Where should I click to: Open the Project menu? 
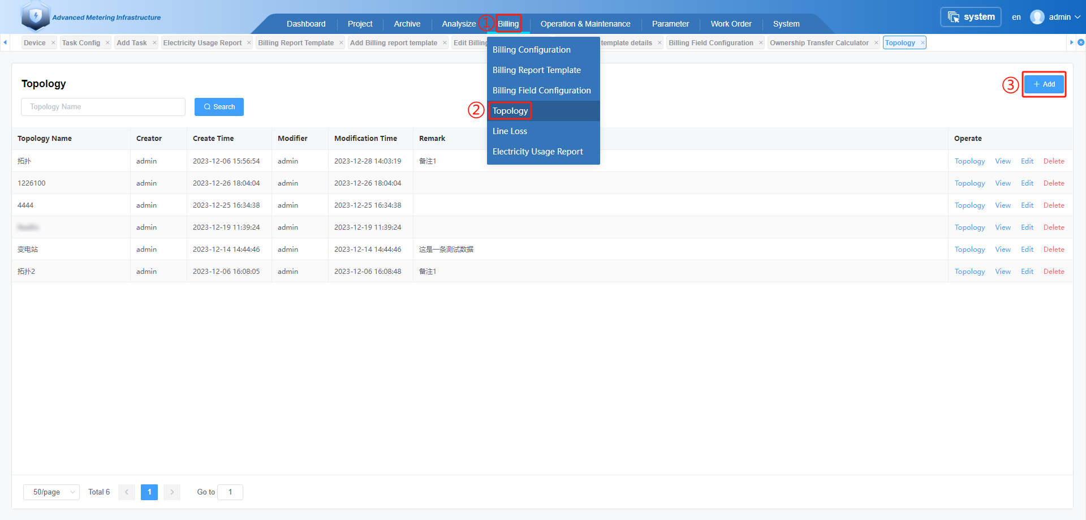360,24
